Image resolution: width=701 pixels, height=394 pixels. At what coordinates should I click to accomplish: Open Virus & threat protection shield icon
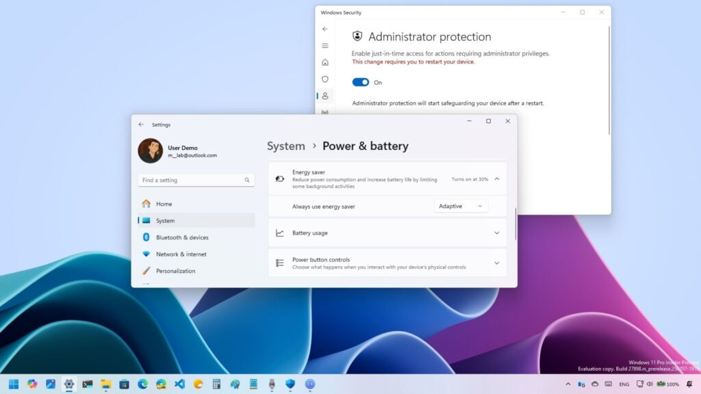tap(325, 79)
